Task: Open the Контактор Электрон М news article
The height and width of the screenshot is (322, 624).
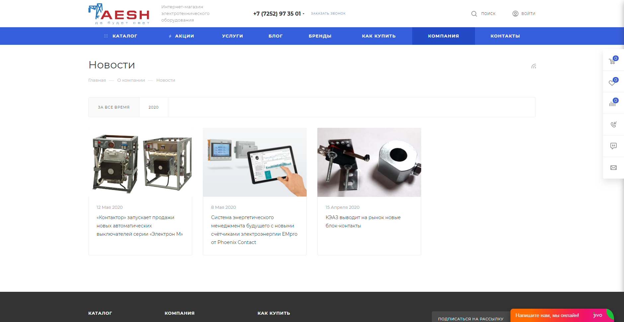Action: pos(140,226)
